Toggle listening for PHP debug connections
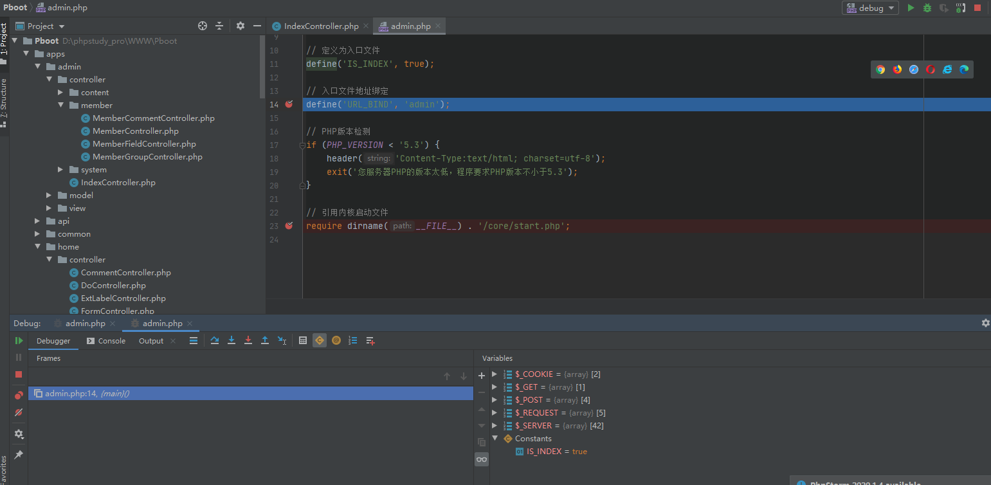Screen dimensions: 991x485 [961, 8]
